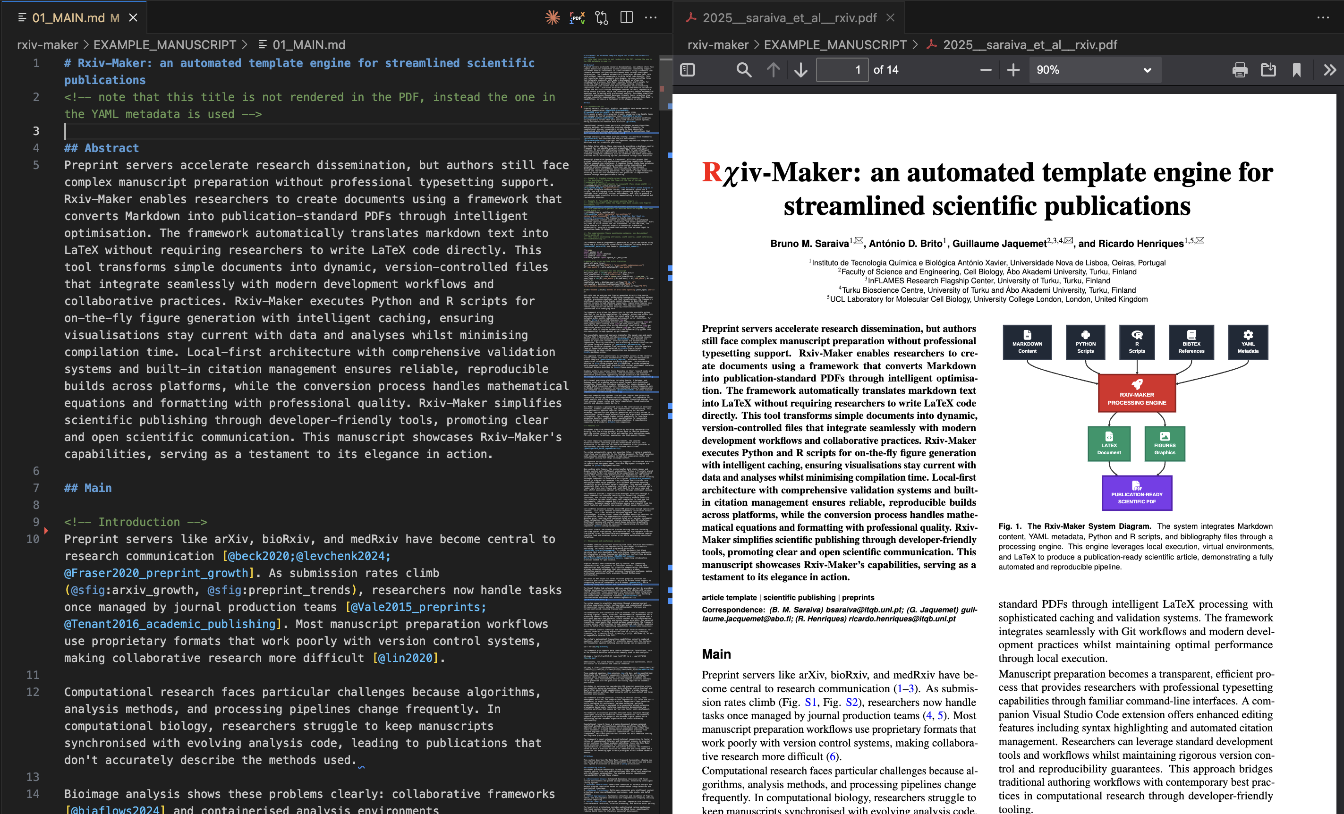
Task: Split the editor using the split icon
Action: pos(626,17)
